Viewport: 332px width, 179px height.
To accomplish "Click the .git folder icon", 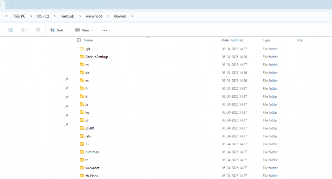I will click(x=82, y=49).
